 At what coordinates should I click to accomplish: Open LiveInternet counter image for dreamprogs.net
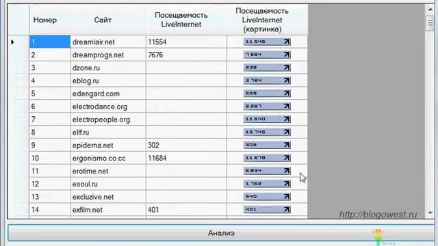(267, 55)
